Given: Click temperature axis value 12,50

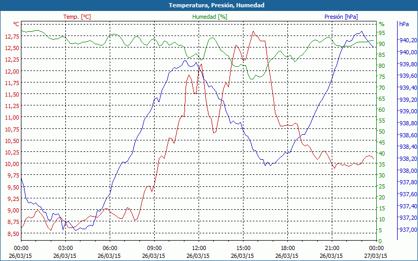Looking at the screenshot, I should pyautogui.click(x=12, y=48).
